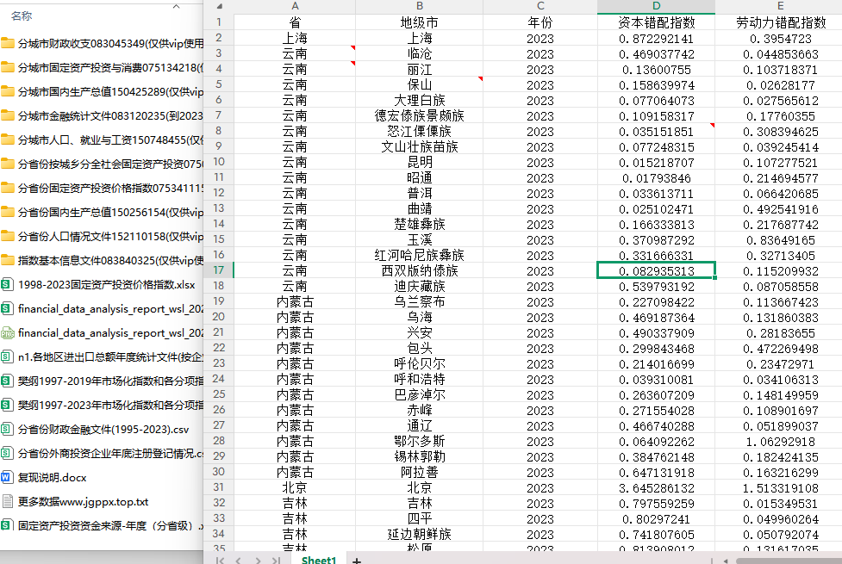Click the Word document icon of 复现说明.docx
The height and width of the screenshot is (564, 842).
point(7,478)
